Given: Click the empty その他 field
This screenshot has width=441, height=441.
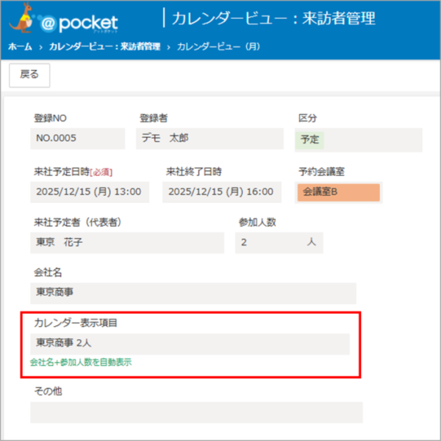Looking at the screenshot, I should point(196,412).
